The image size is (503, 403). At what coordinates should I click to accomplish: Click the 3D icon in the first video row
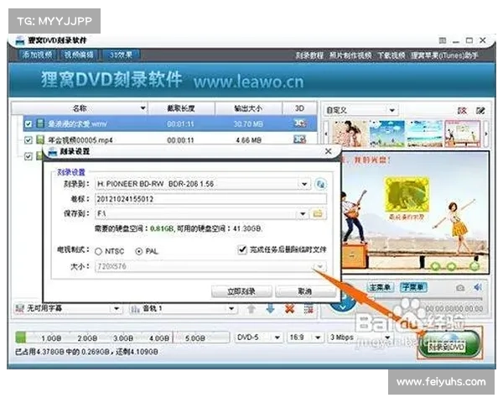(x=299, y=123)
